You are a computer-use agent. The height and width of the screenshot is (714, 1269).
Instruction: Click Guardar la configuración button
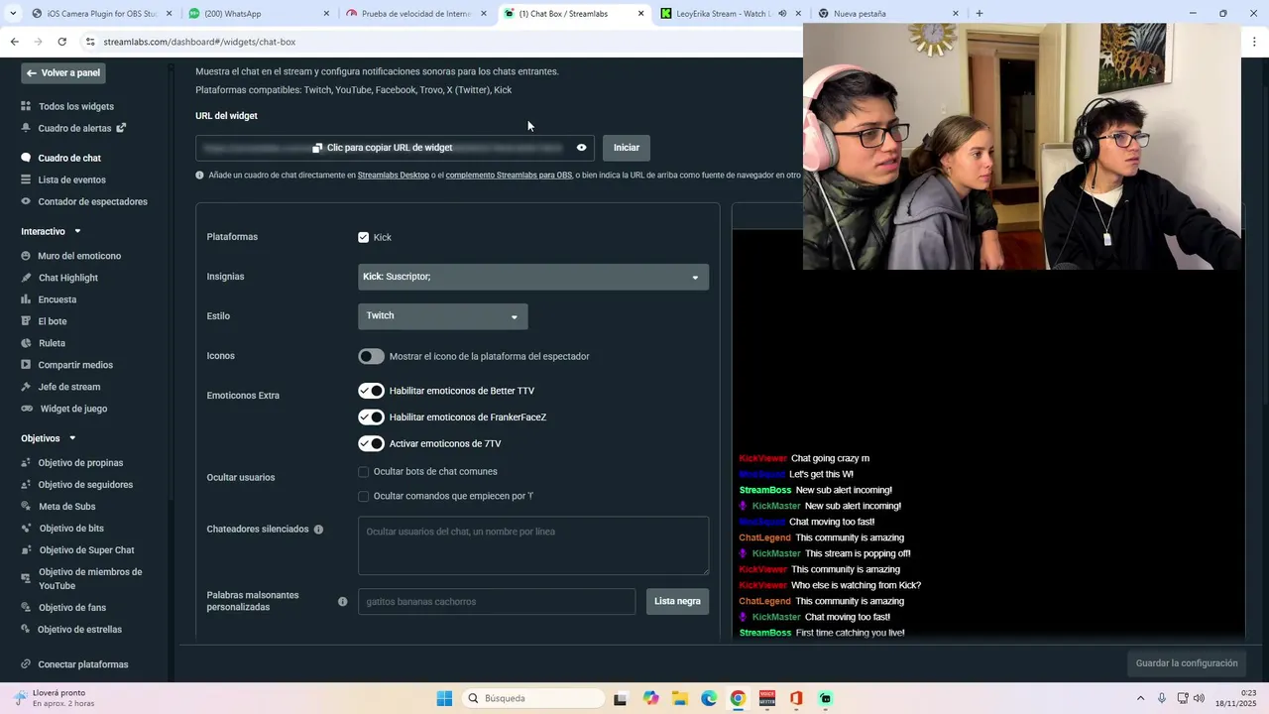click(1187, 663)
